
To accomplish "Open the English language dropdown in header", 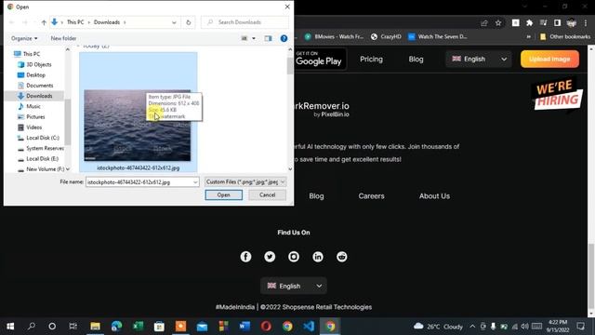I will (479, 59).
